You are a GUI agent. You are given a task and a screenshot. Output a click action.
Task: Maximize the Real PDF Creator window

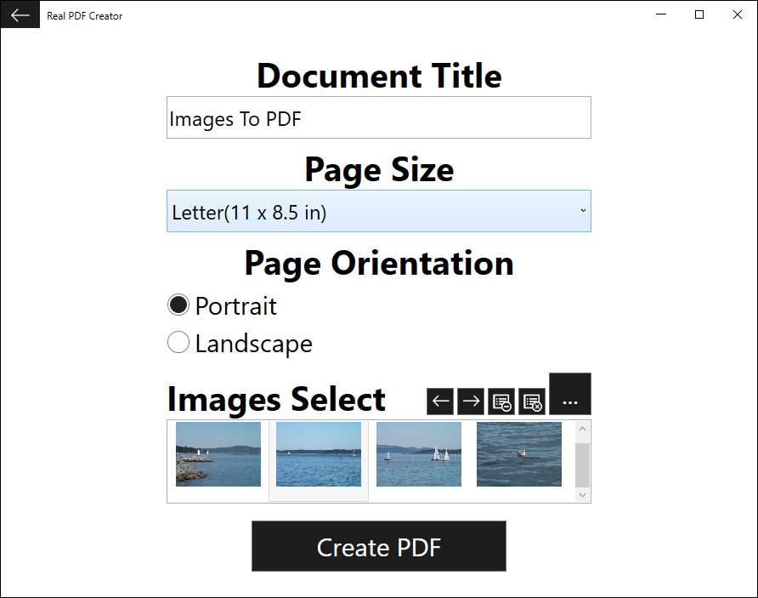click(x=699, y=14)
